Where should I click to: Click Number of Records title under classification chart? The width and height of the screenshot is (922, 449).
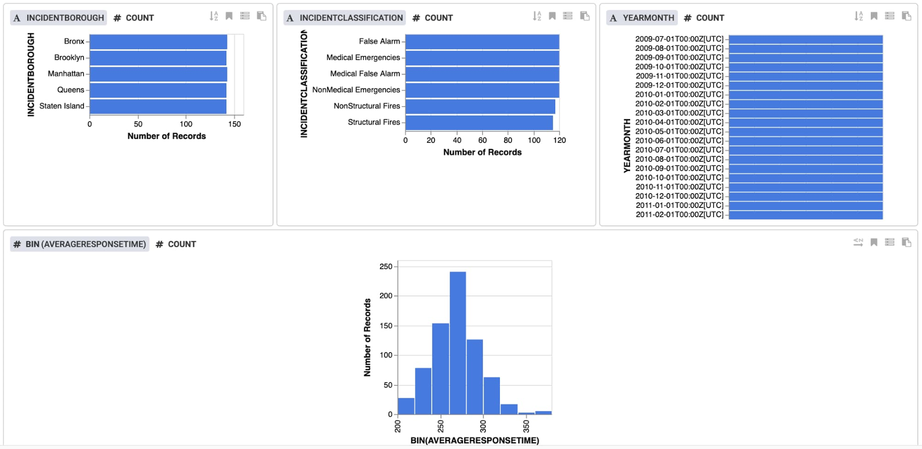482,152
